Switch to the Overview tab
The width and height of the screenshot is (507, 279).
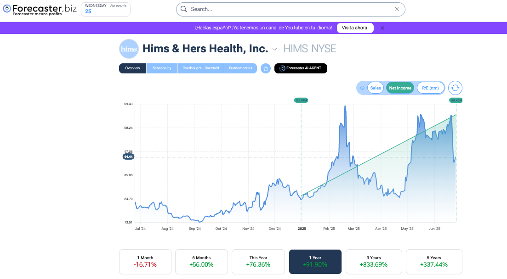point(132,68)
